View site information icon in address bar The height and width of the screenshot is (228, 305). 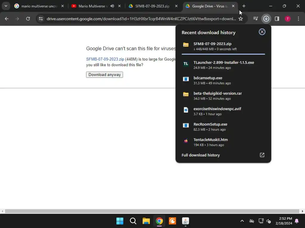click(41, 19)
